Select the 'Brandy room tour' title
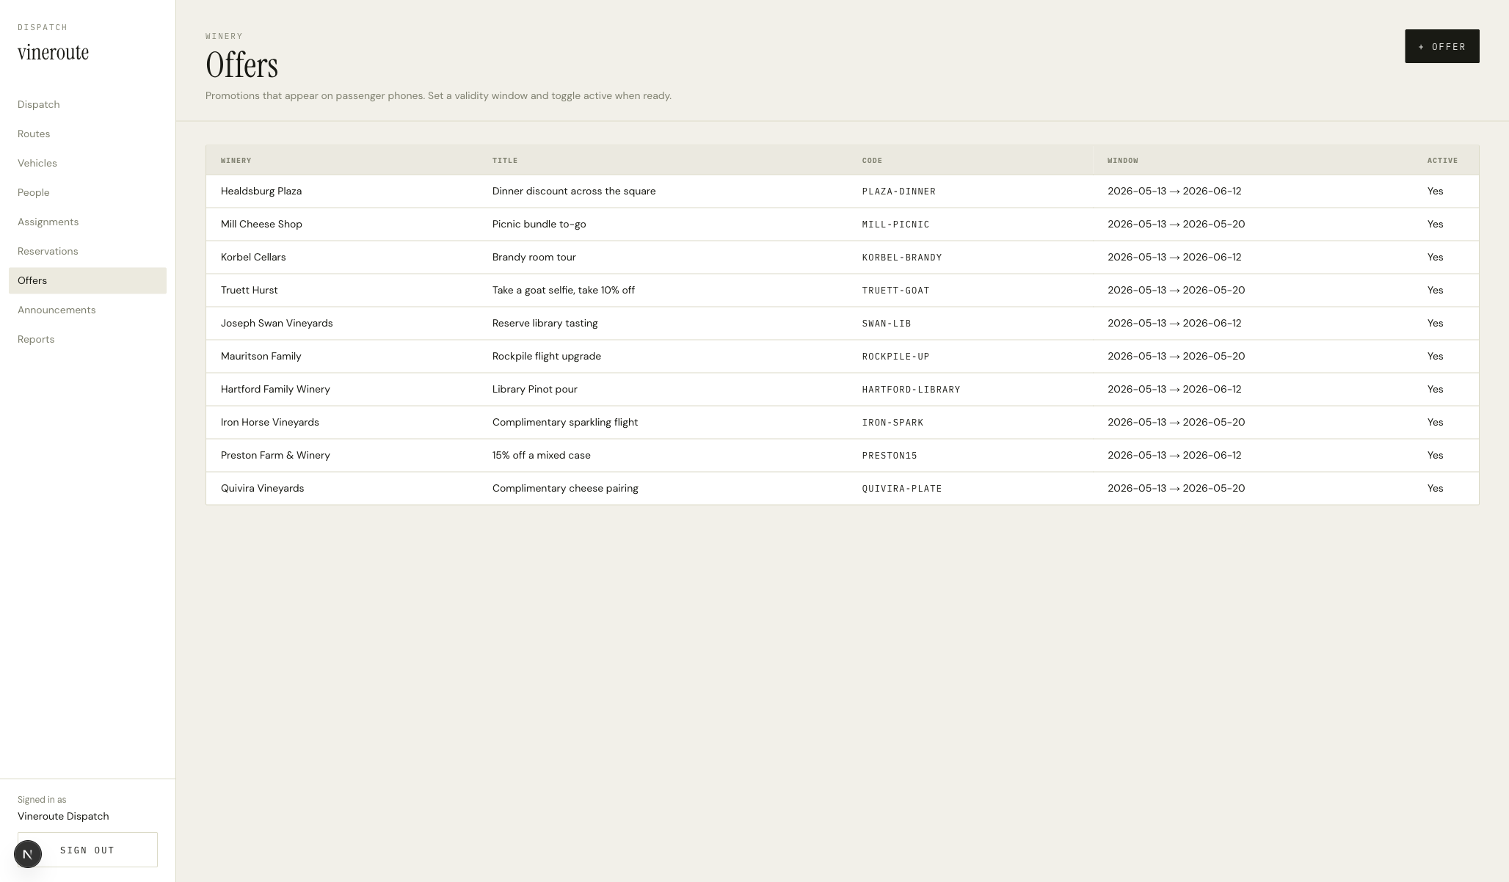 pos(534,257)
